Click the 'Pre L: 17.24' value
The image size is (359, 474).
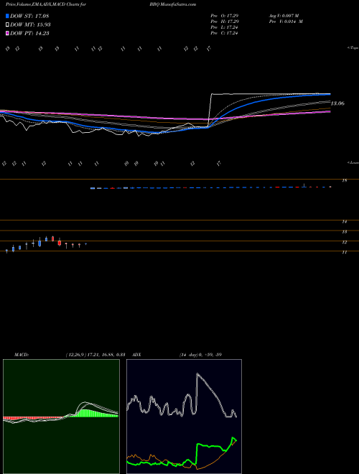(224, 27)
